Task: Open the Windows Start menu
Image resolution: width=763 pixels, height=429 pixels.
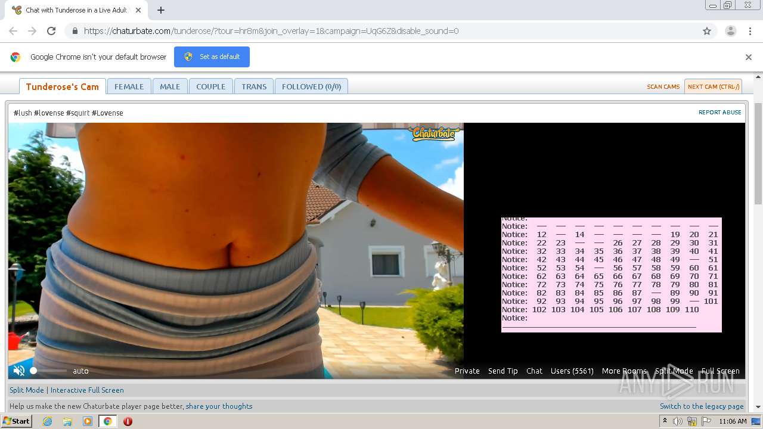Action: click(16, 421)
